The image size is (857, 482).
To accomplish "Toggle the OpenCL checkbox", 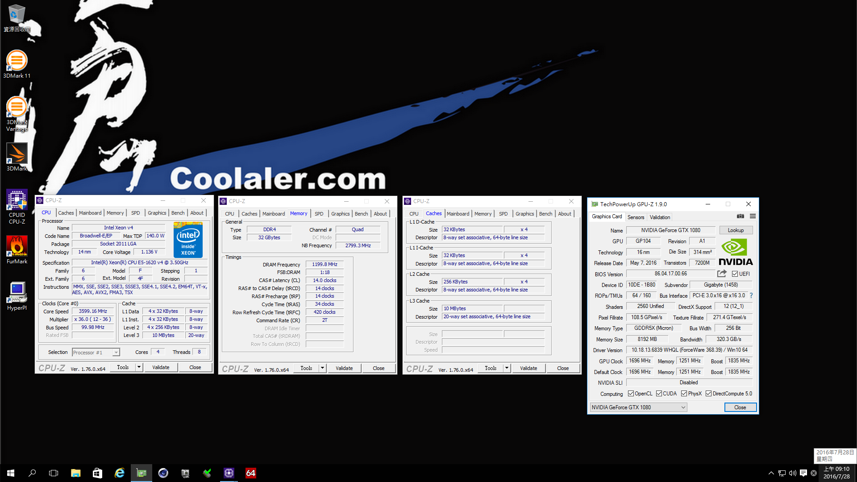I will pos(631,394).
